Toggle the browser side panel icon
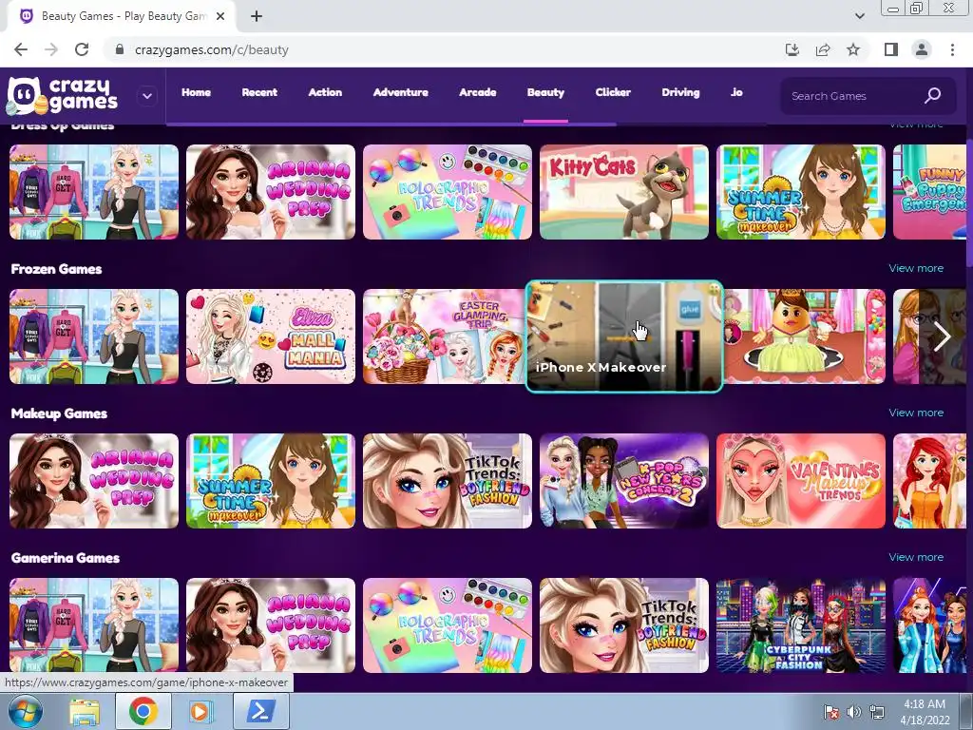The height and width of the screenshot is (730, 973). (891, 49)
